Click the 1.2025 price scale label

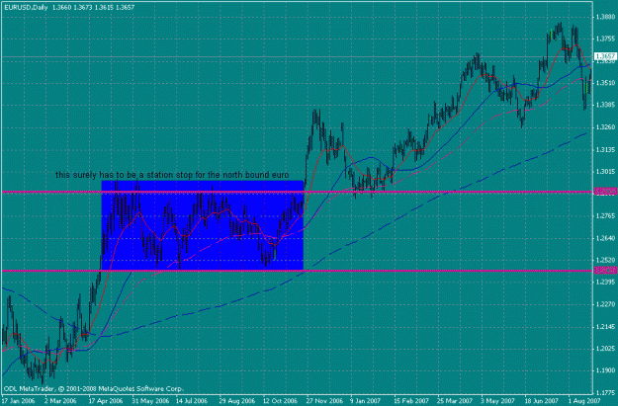605,349
